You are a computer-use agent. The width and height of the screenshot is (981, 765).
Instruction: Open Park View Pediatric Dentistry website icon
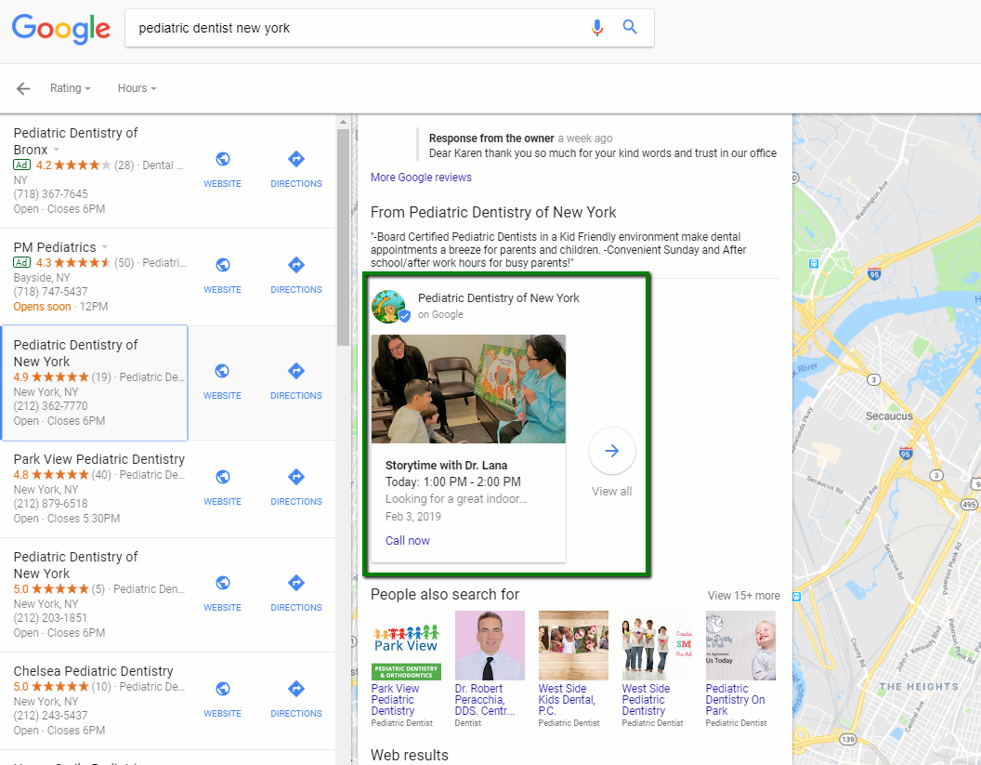[222, 477]
